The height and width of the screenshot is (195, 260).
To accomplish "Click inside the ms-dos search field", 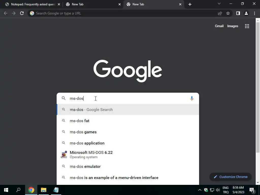I will (x=128, y=98).
